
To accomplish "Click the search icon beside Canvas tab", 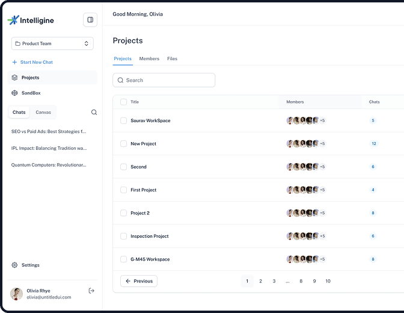I will click(x=94, y=112).
